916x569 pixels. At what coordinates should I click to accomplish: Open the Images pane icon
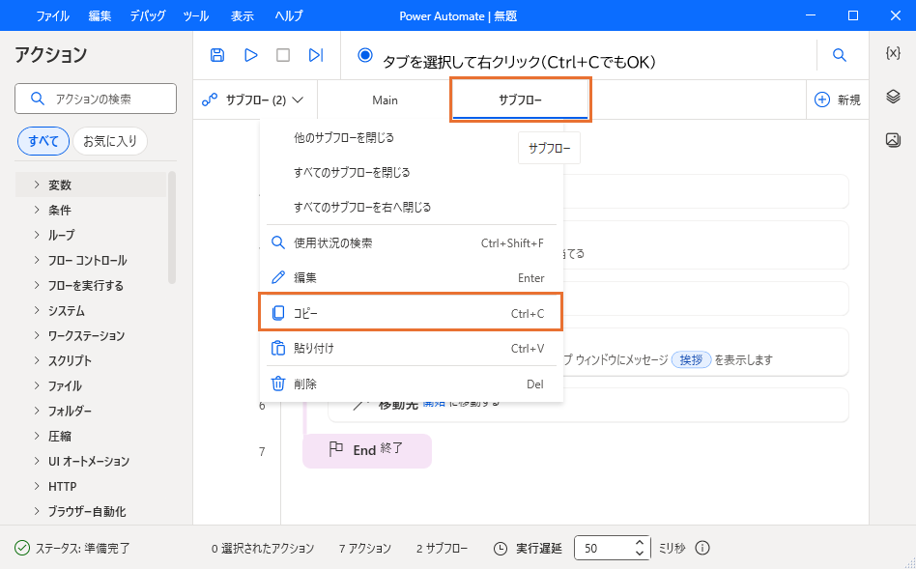[893, 140]
